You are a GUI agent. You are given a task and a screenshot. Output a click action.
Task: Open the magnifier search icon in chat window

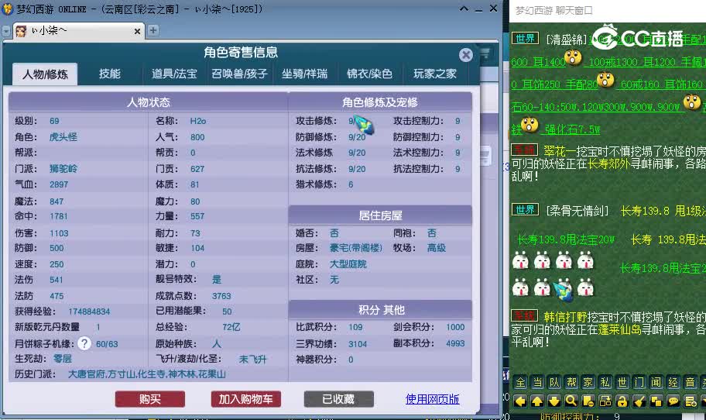pyautogui.click(x=571, y=401)
